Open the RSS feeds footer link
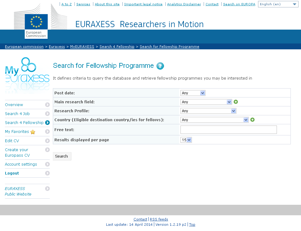Screen dimensions: 301x231 tap(159, 219)
